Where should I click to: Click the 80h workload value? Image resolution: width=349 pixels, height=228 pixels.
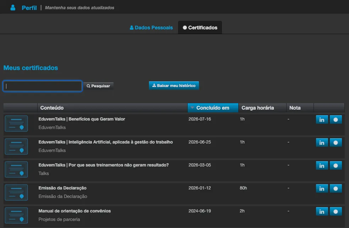[243, 188]
